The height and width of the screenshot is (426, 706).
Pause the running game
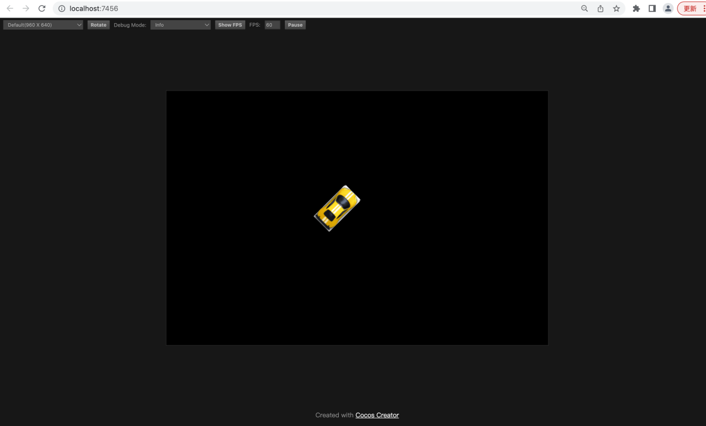pyautogui.click(x=296, y=25)
